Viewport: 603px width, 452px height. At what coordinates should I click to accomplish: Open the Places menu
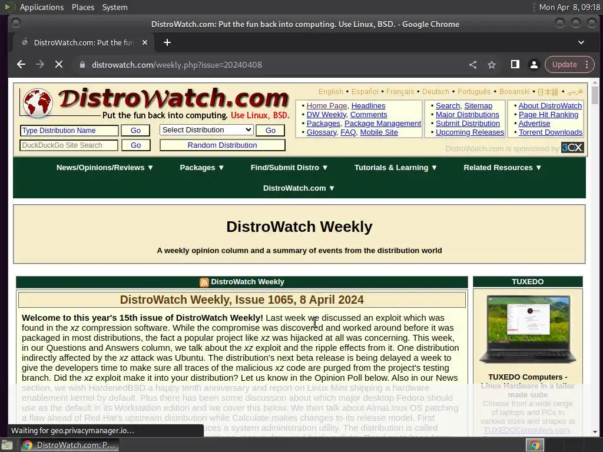click(82, 7)
